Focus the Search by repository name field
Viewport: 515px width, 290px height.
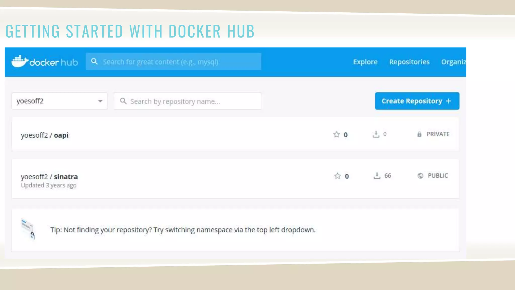pyautogui.click(x=191, y=101)
